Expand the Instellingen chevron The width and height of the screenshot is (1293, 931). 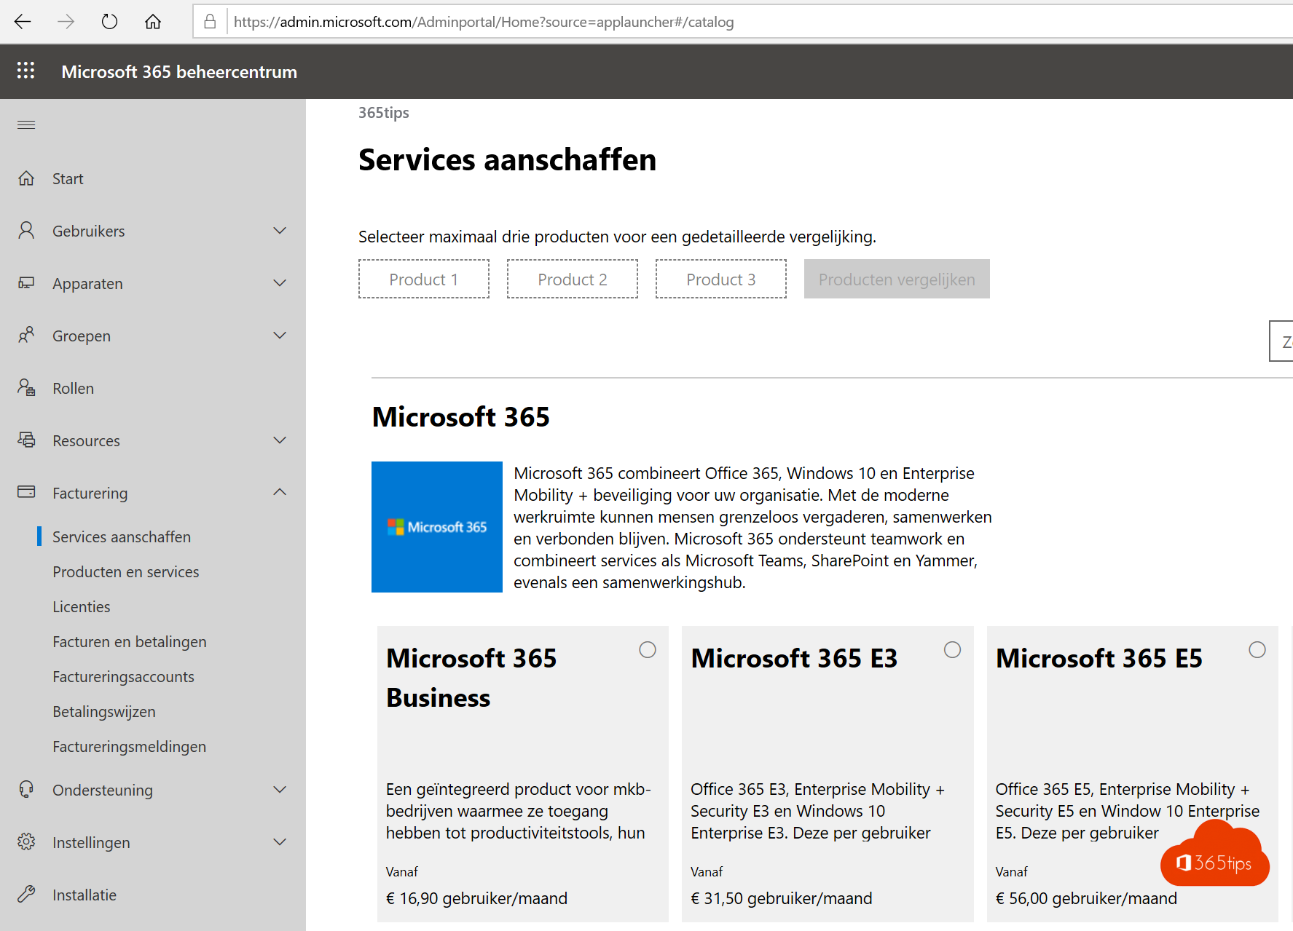tap(280, 842)
